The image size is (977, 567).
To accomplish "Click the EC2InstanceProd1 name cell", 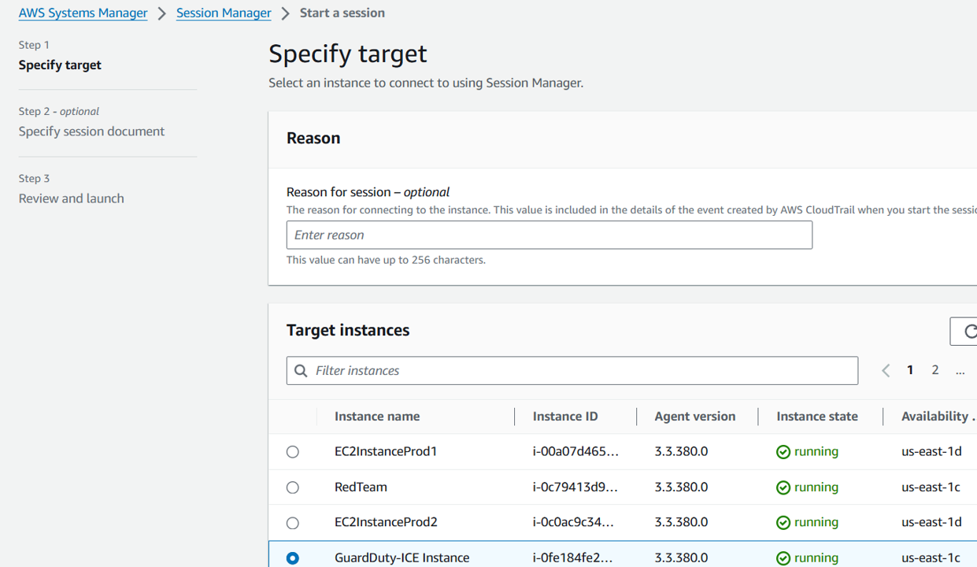I will pyautogui.click(x=386, y=451).
